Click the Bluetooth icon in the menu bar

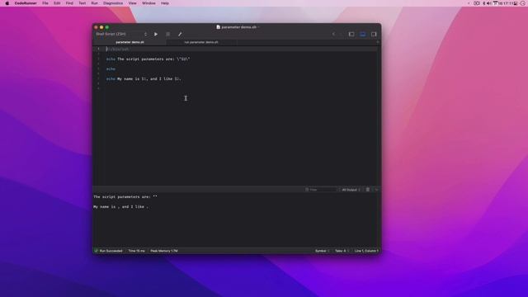484,3
